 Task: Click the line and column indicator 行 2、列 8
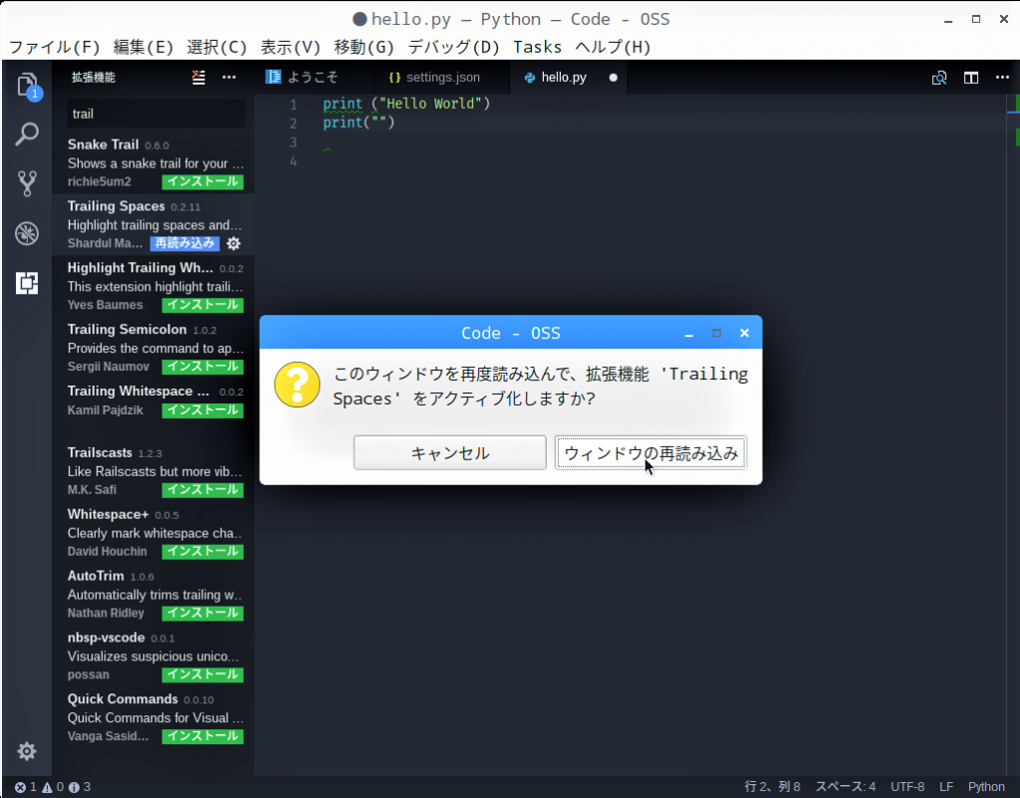coord(772,787)
